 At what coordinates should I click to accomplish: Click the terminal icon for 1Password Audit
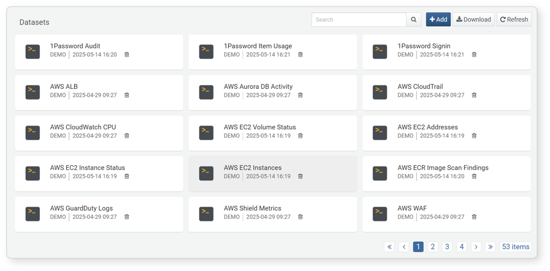pyautogui.click(x=32, y=52)
